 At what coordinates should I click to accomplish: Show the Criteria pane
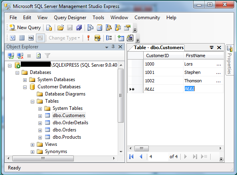click(22, 38)
